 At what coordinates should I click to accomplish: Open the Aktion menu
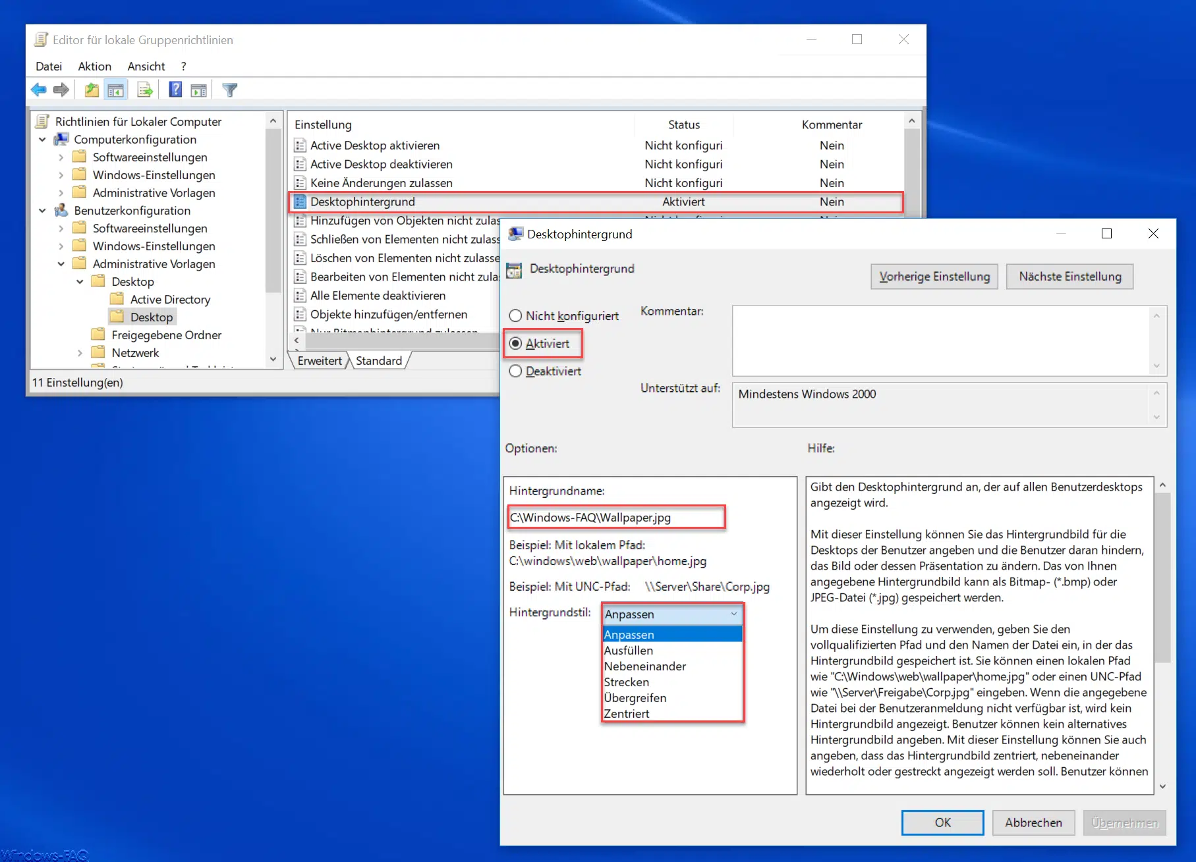click(95, 66)
